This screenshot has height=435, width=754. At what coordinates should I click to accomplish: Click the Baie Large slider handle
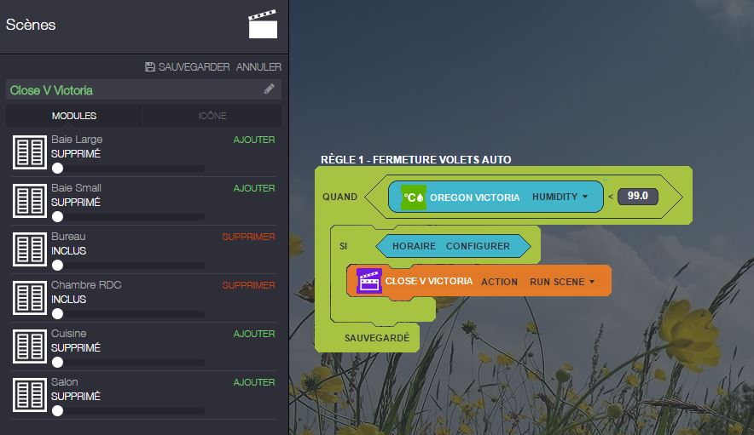tap(57, 169)
